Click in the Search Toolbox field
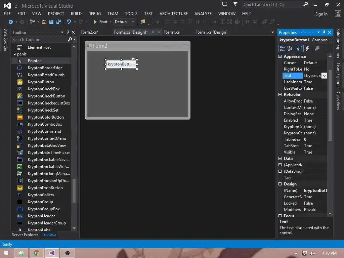344x258 pixels. (x=40, y=40)
